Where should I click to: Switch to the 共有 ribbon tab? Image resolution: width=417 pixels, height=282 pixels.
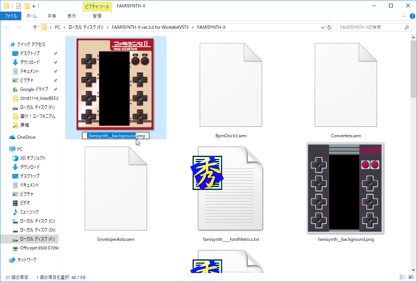pyautogui.click(x=52, y=16)
